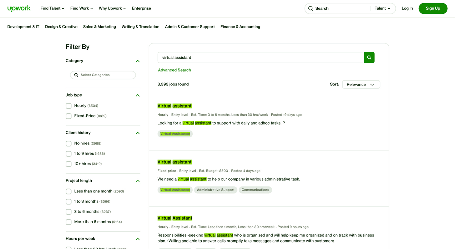The height and width of the screenshot is (249, 455).
Task: Click the Upwork logo
Action: (x=19, y=8)
